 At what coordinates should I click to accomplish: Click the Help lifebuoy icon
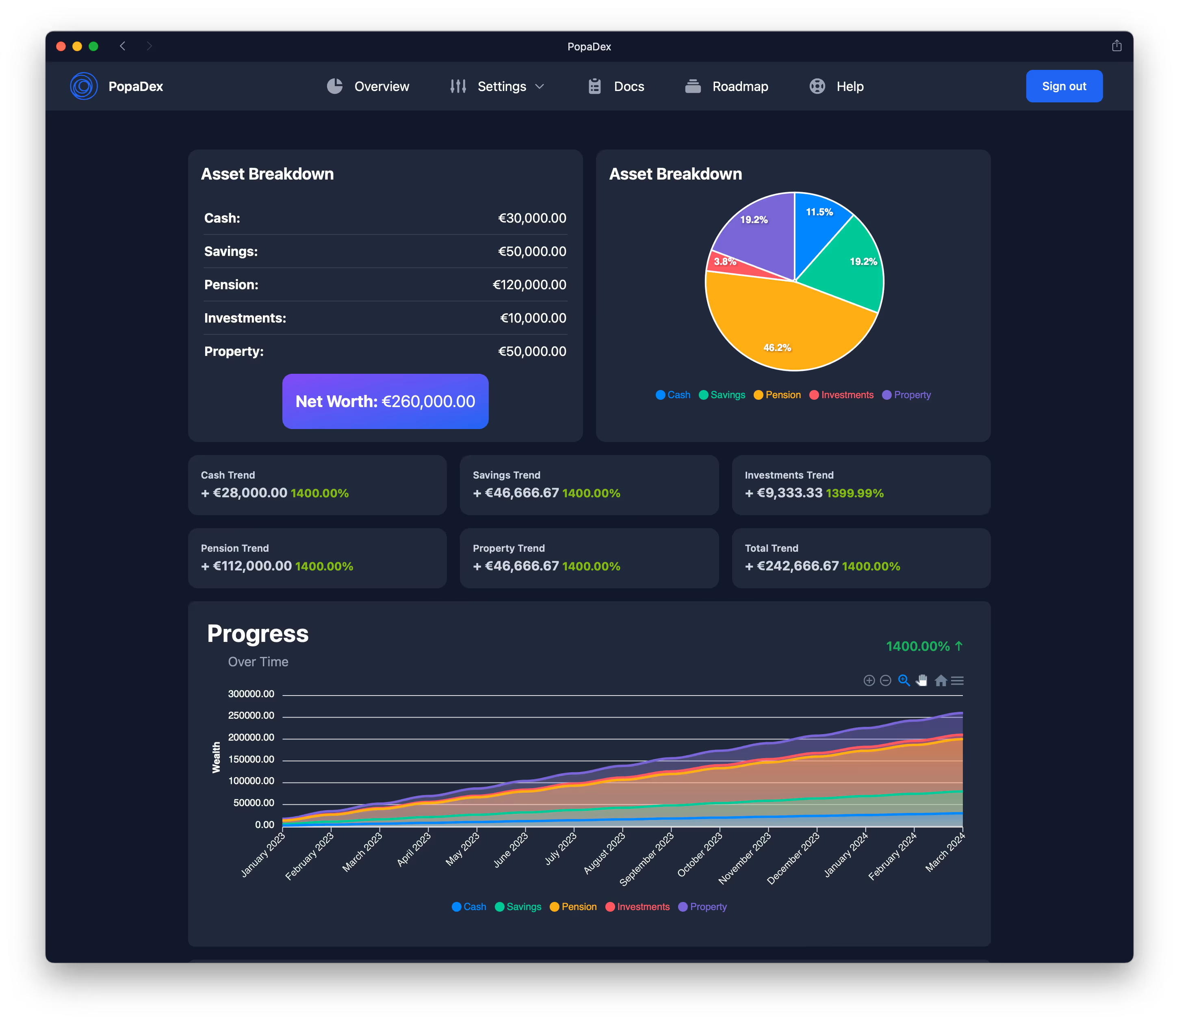point(817,86)
